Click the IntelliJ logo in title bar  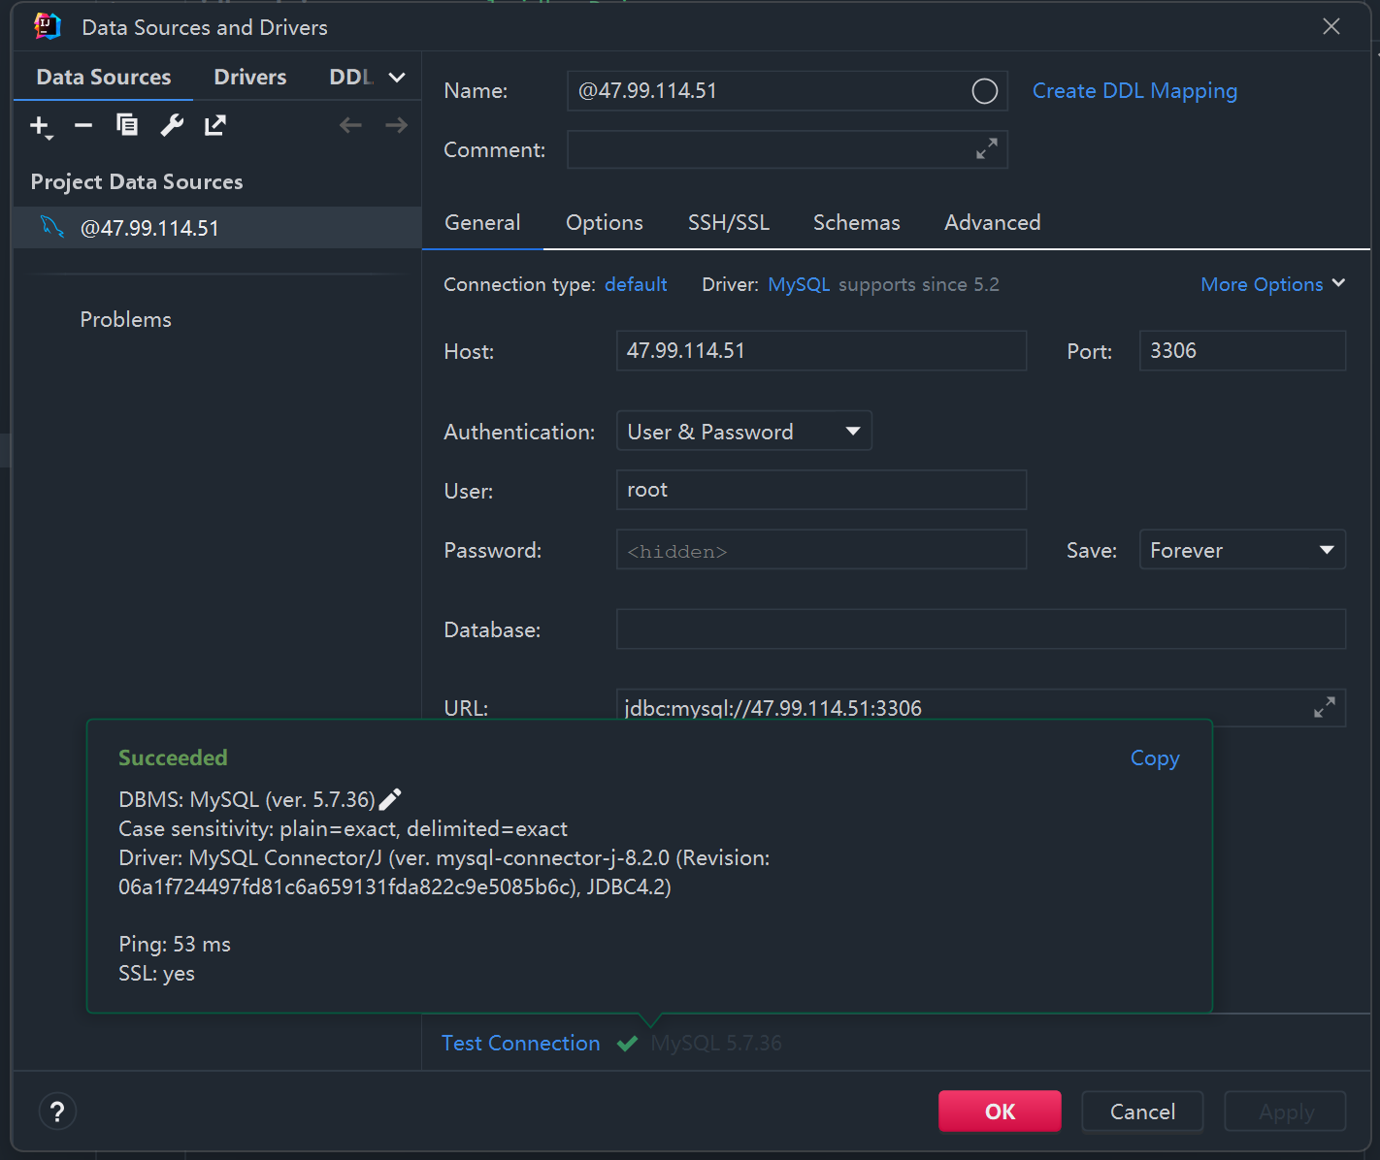(x=48, y=26)
